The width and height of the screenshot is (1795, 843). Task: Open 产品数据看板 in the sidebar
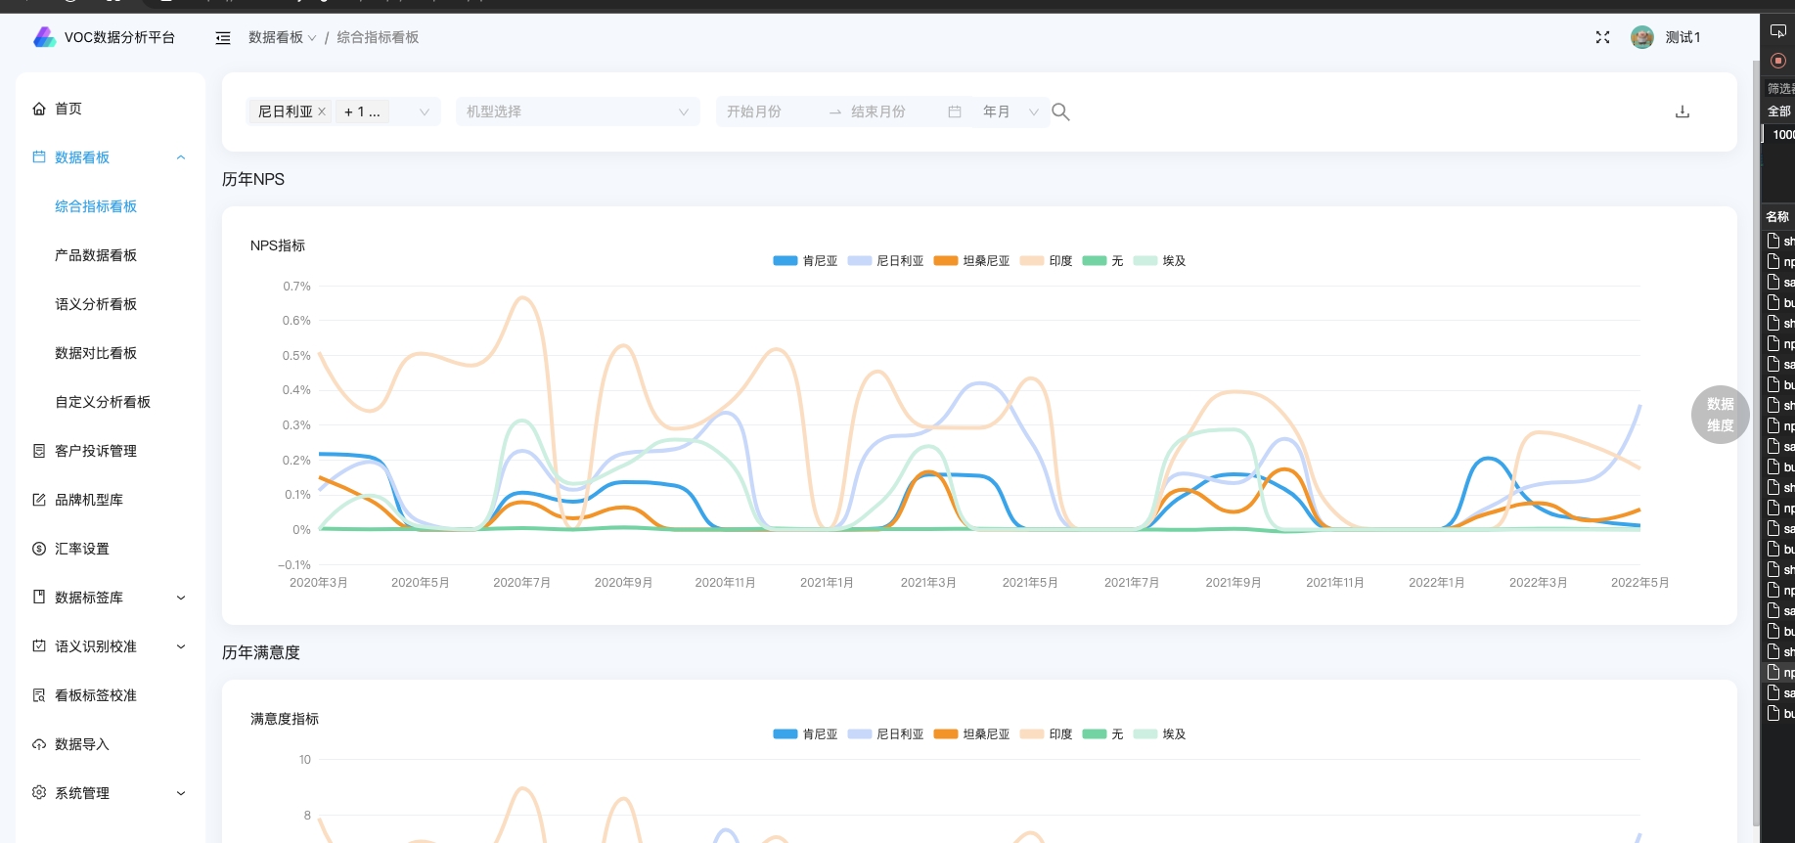tap(96, 255)
